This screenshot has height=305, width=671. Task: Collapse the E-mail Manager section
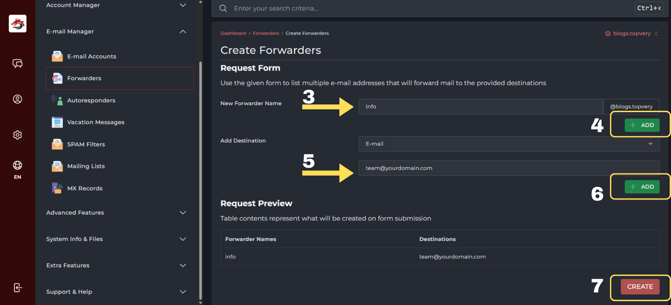coord(183,31)
